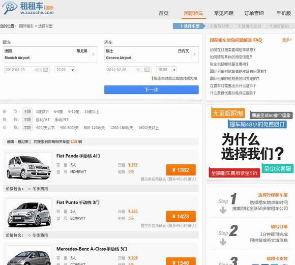Open 手机版 in the top navigation
The image size is (295, 265).
tap(284, 13)
